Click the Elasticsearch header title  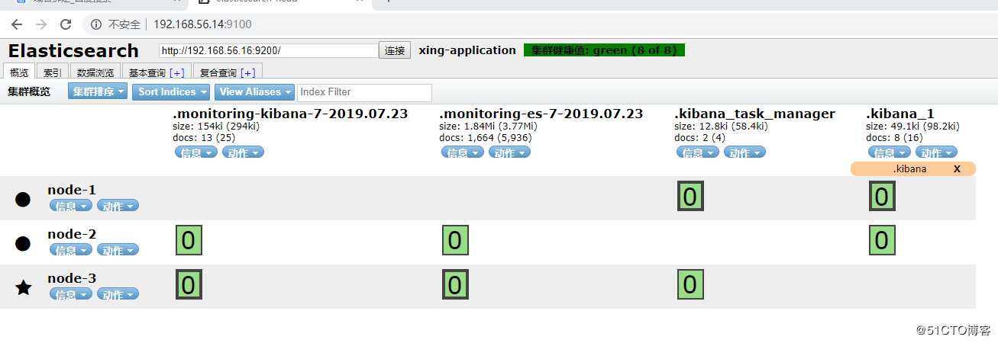73,51
